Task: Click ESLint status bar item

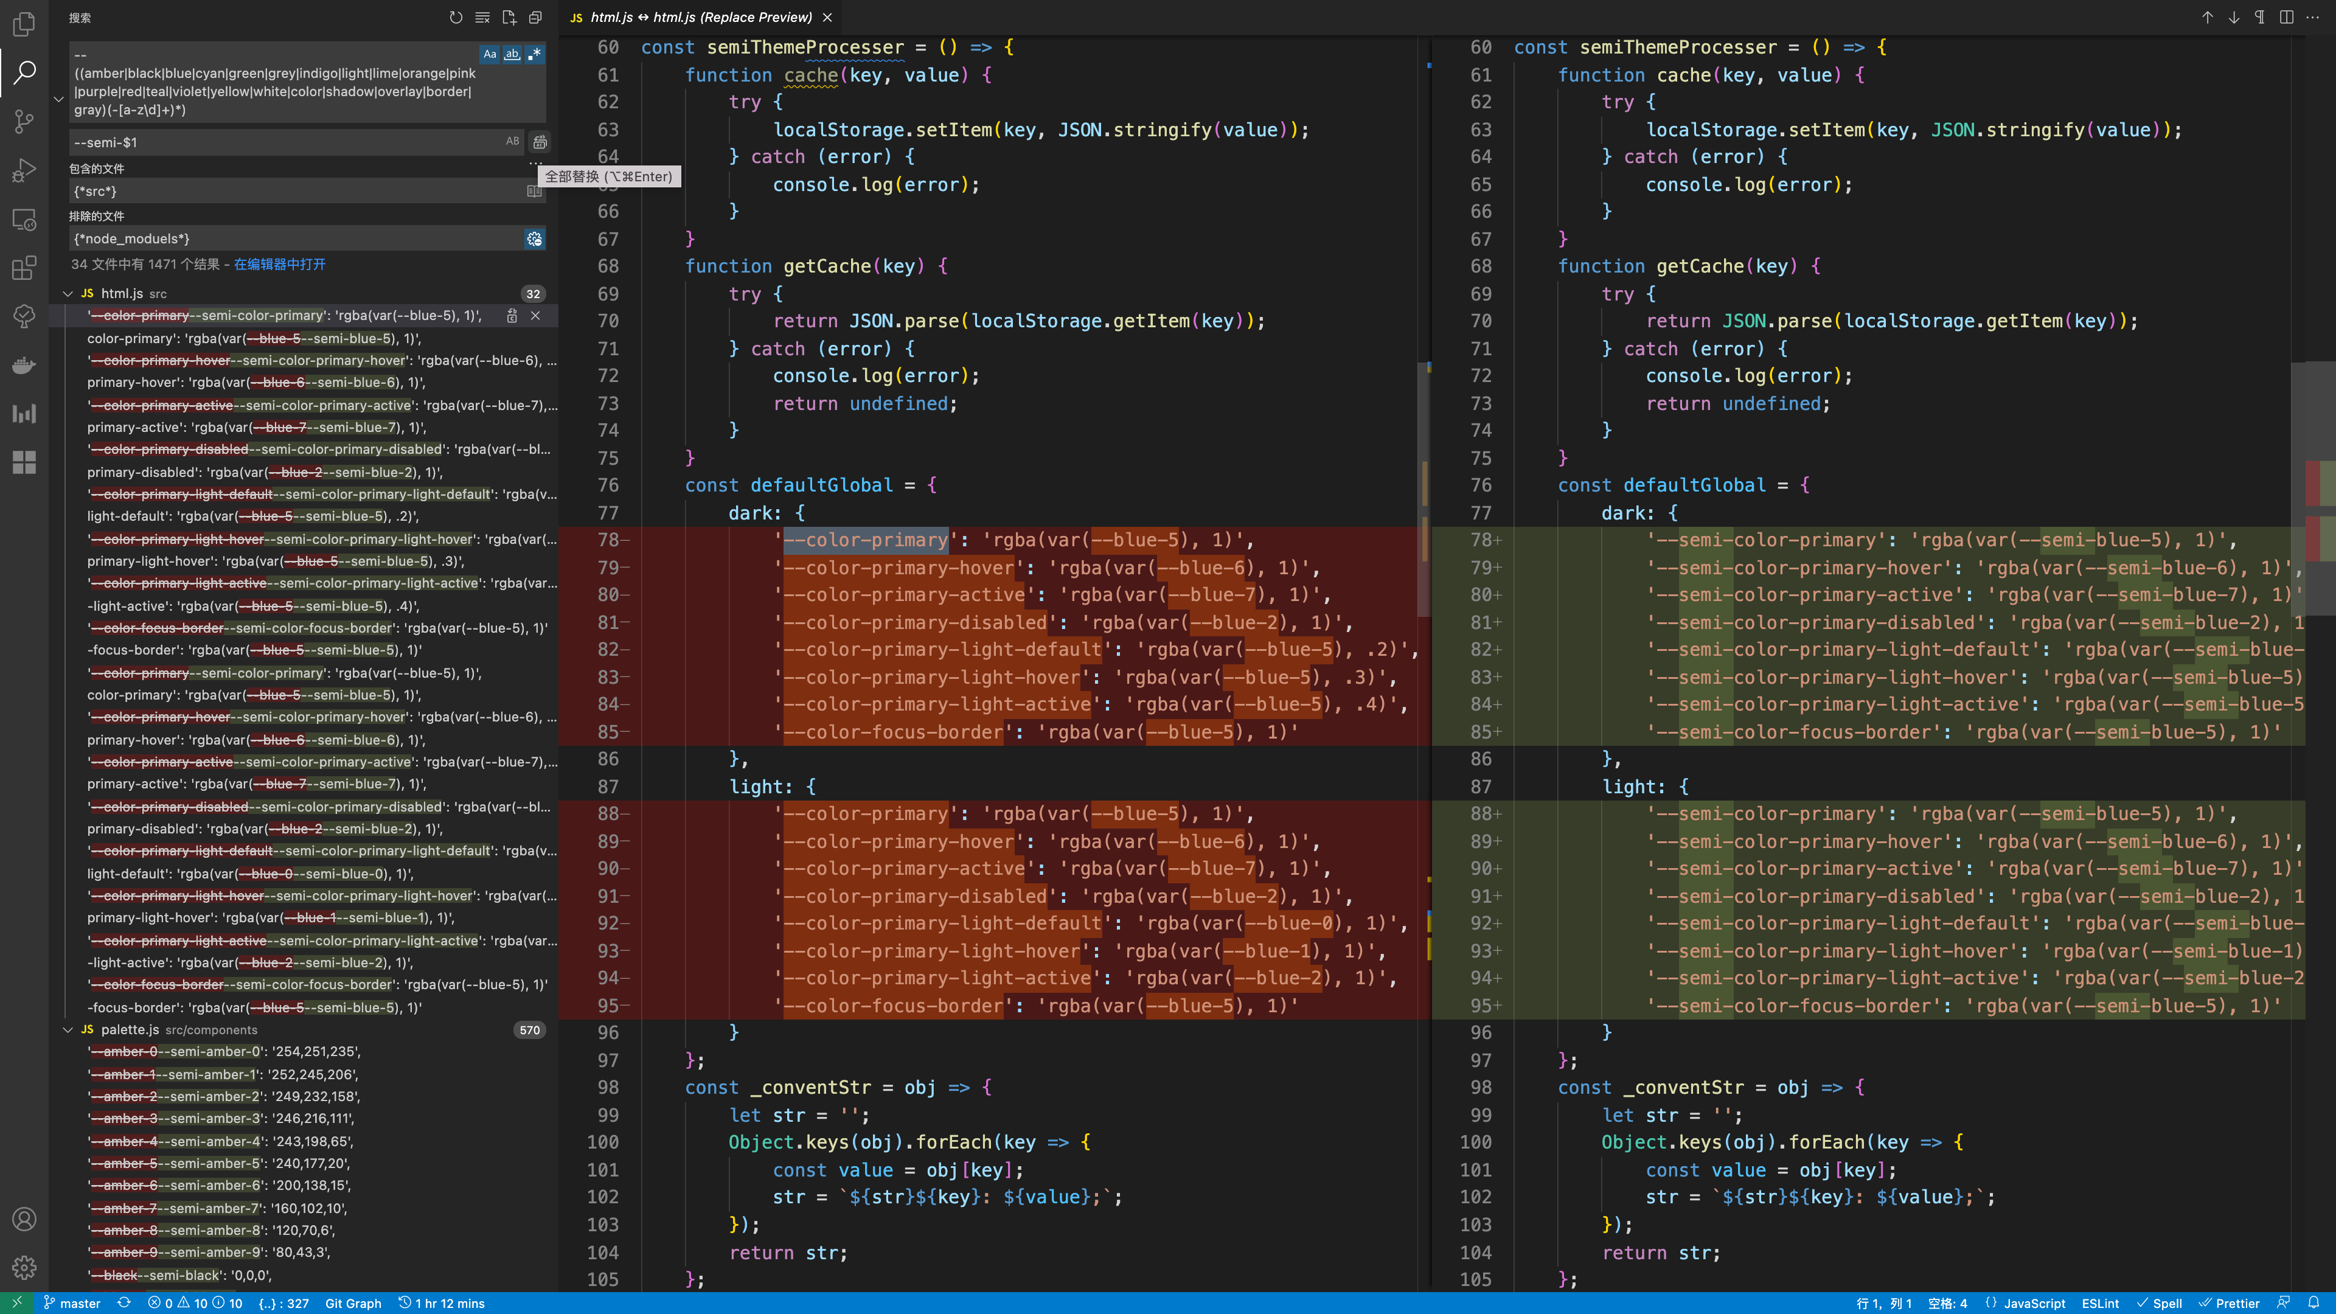Action: [x=2100, y=1303]
